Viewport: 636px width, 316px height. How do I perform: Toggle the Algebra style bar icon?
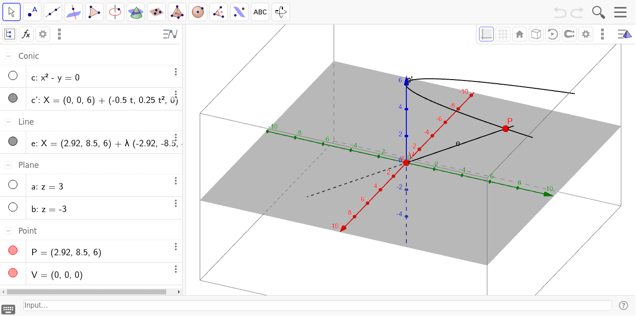(x=170, y=34)
